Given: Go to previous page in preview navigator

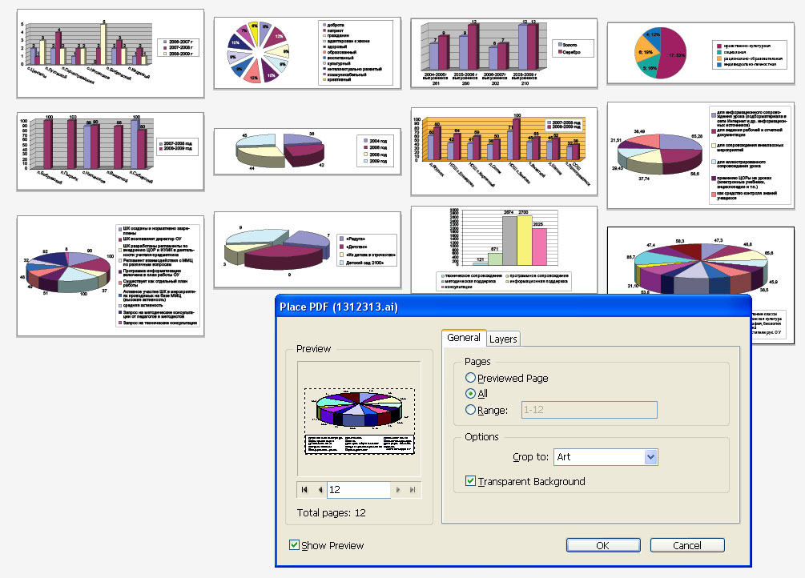Looking at the screenshot, I should pyautogui.click(x=320, y=490).
